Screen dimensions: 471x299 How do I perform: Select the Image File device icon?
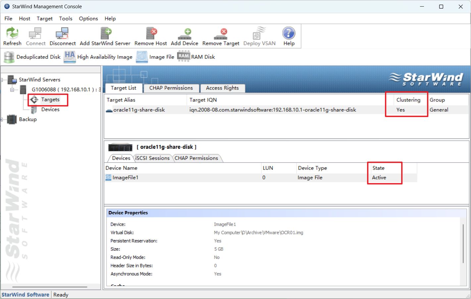pos(142,57)
